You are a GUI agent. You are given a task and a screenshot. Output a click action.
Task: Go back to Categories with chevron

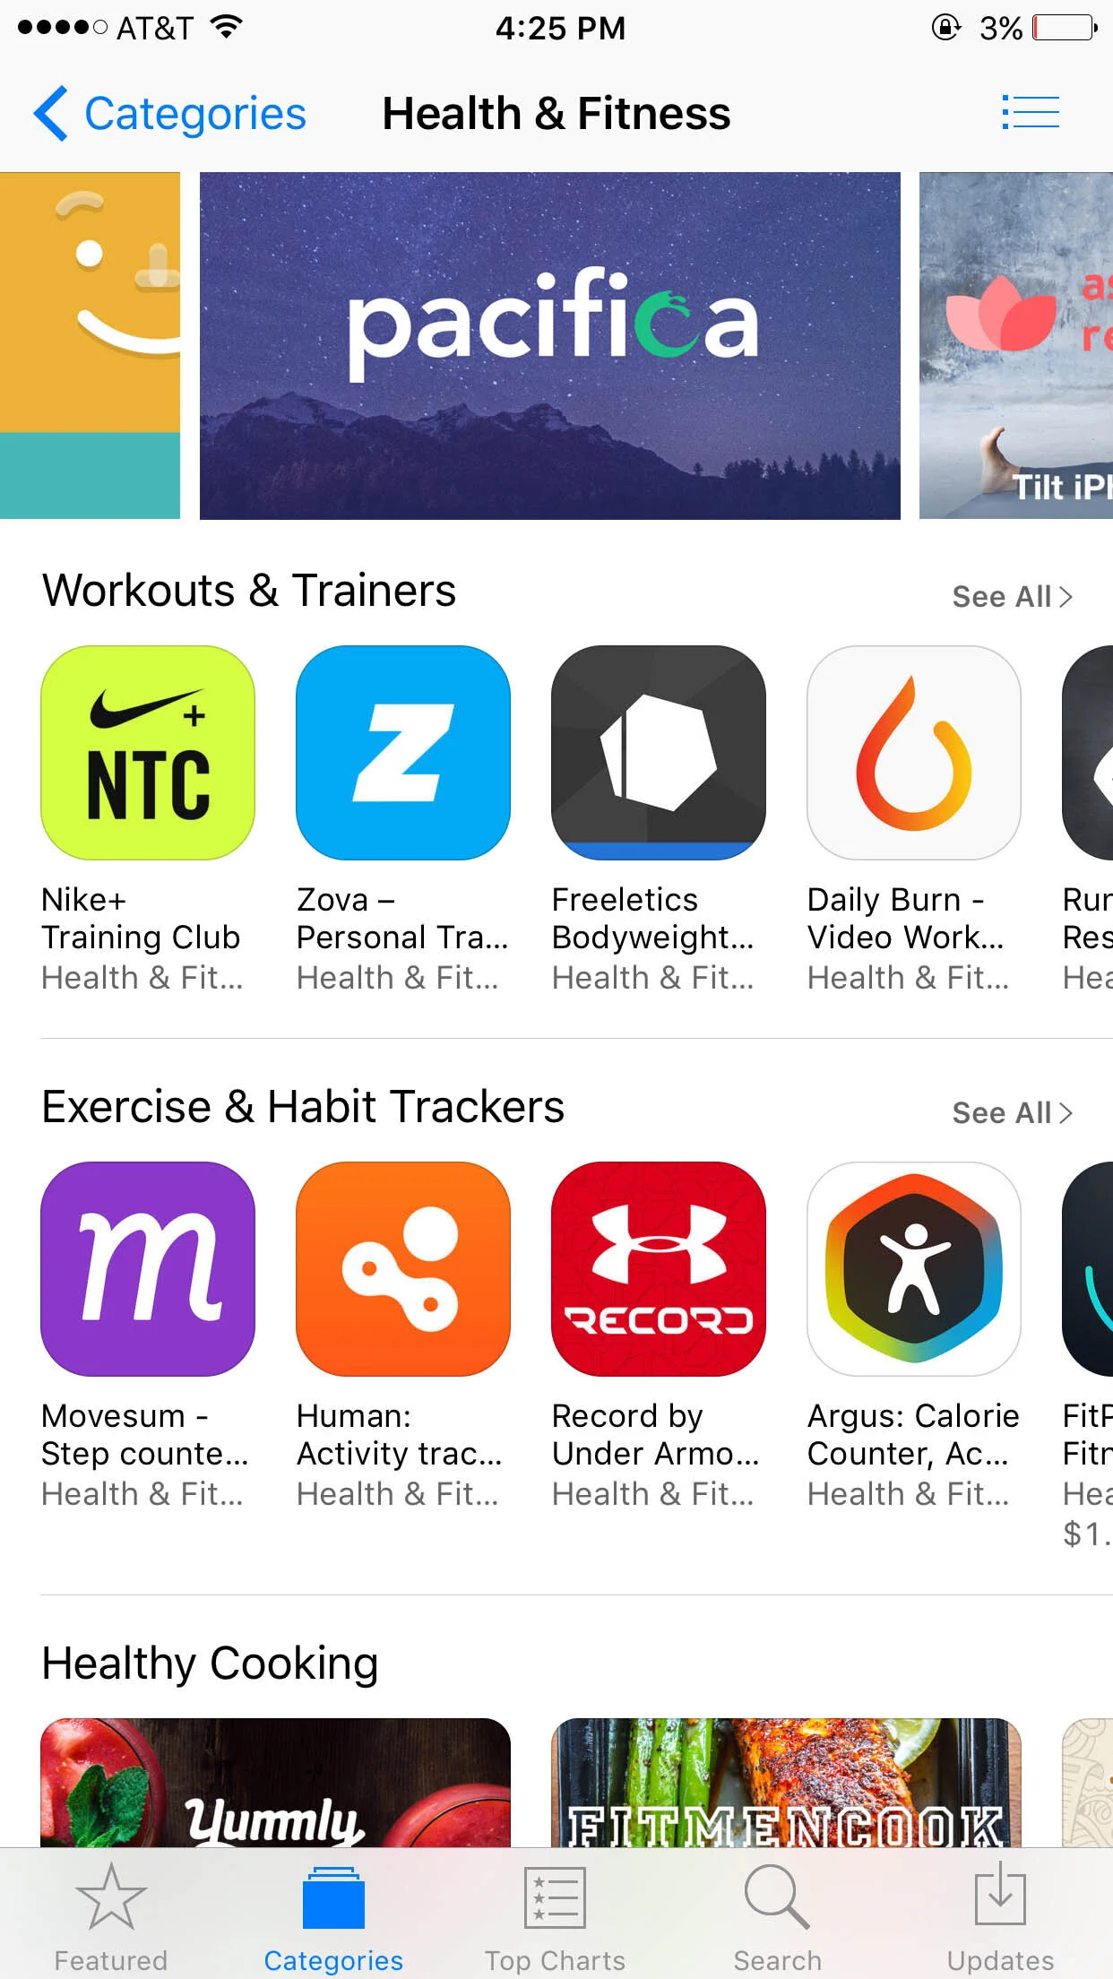tap(170, 114)
